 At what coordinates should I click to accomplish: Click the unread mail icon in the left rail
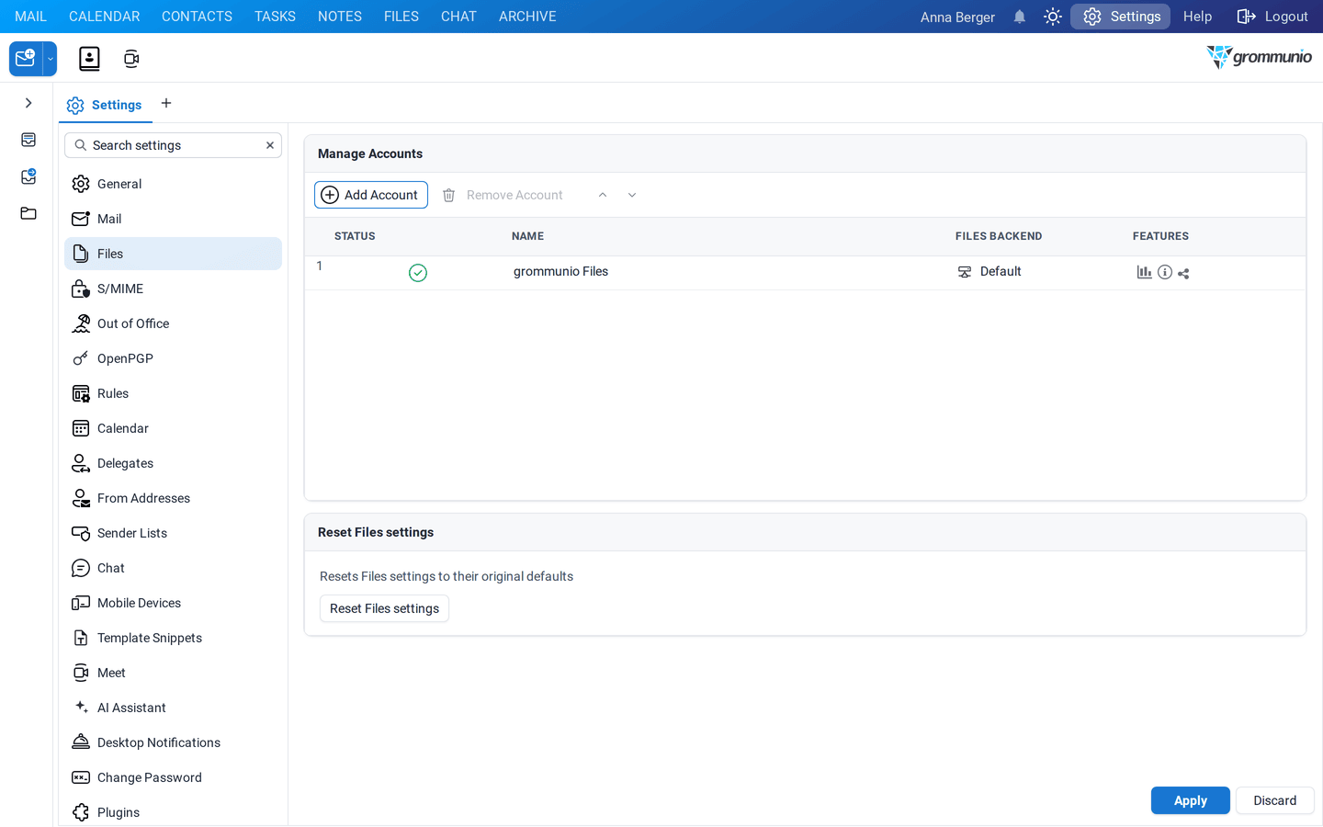click(28, 176)
